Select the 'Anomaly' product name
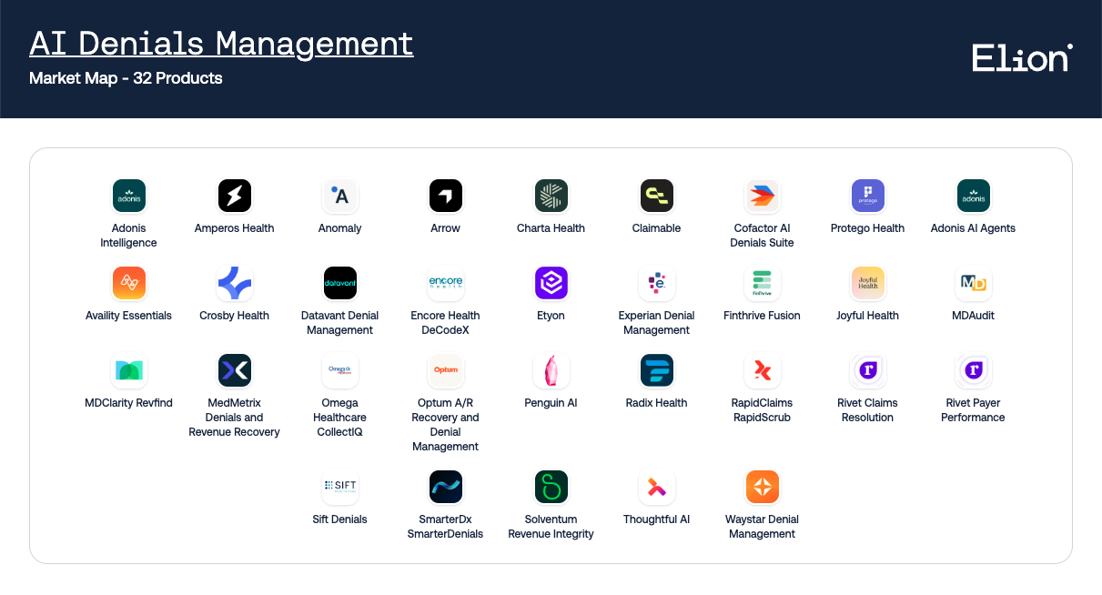The height and width of the screenshot is (595, 1102). coord(339,228)
